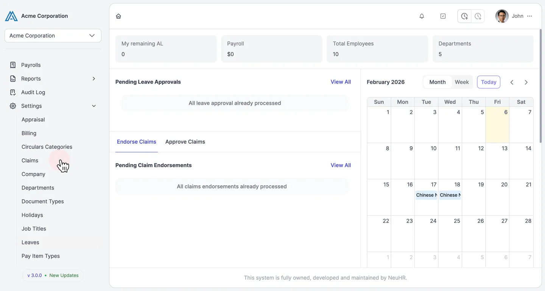
Task: Click the clock-in icon button
Action: coord(464,16)
